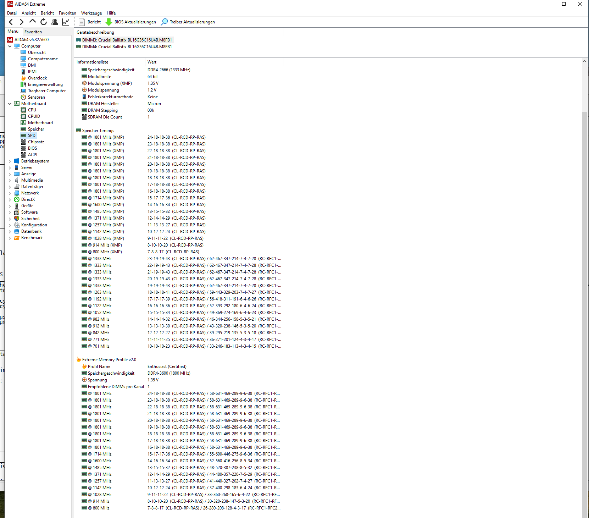The width and height of the screenshot is (589, 518).
Task: Open the Ansicht menu
Action: tap(29, 13)
